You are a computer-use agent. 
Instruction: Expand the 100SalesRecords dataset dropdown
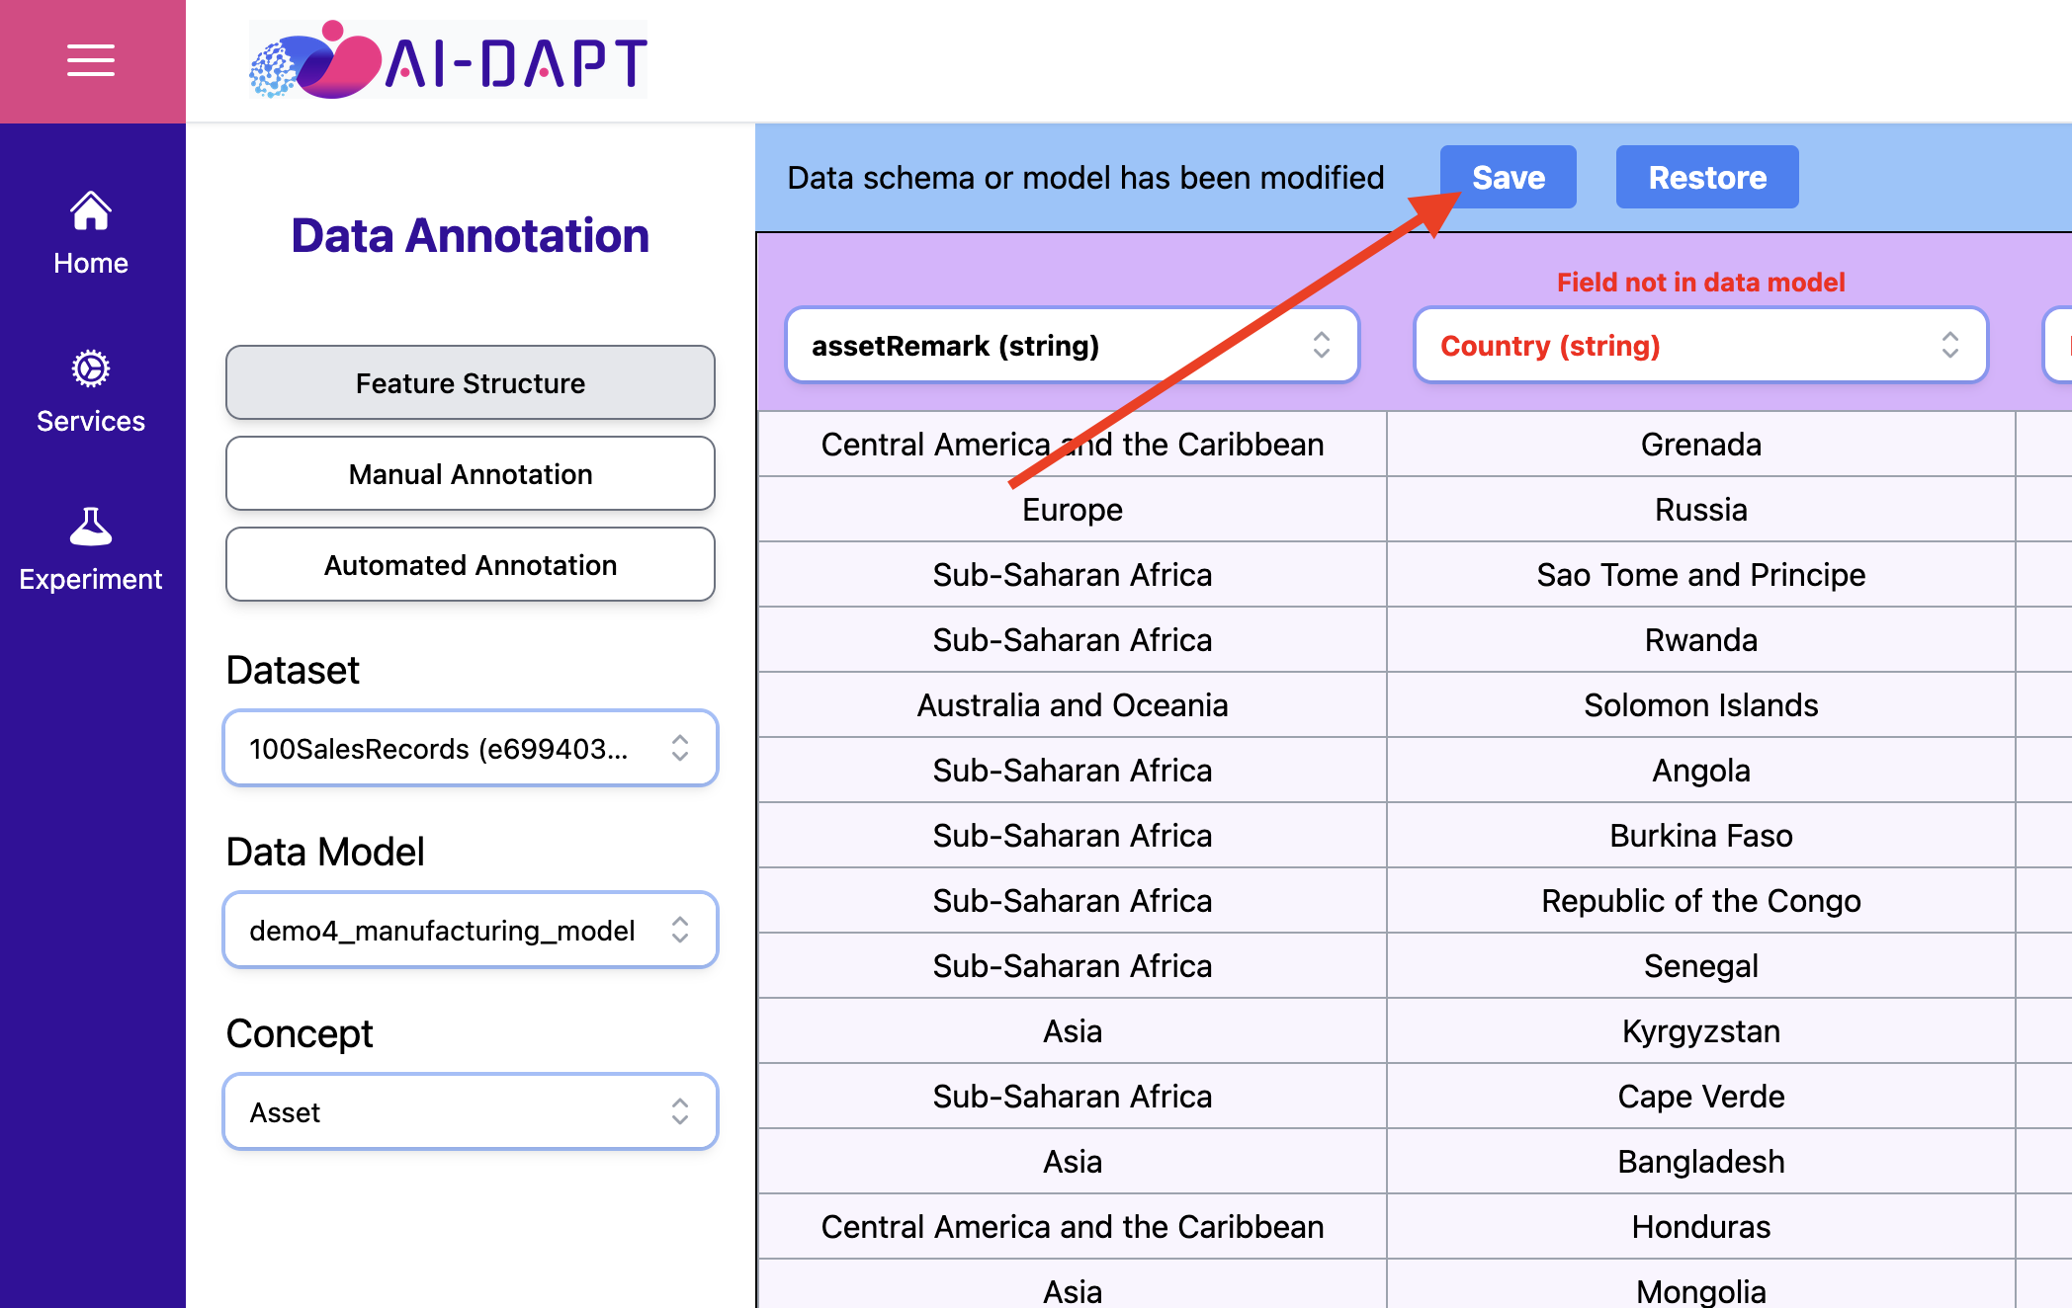point(471,748)
